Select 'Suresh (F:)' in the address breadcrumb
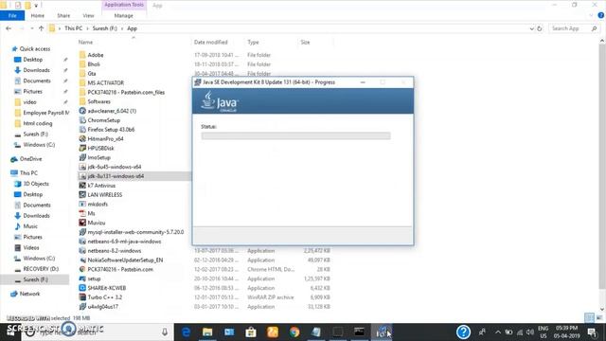Viewport: 606px width, 341px height. (x=105, y=28)
